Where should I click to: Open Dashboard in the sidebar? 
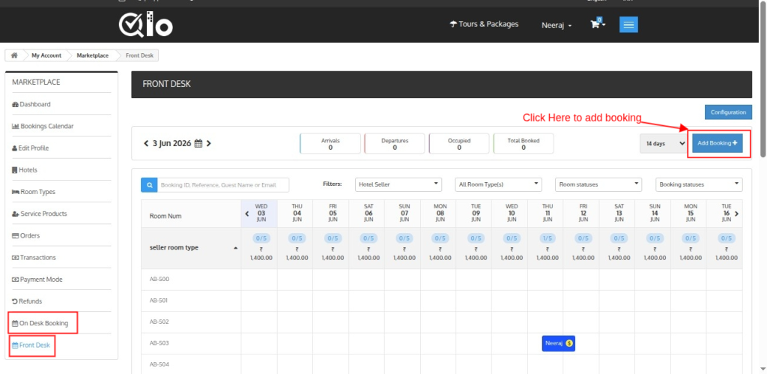click(x=31, y=104)
